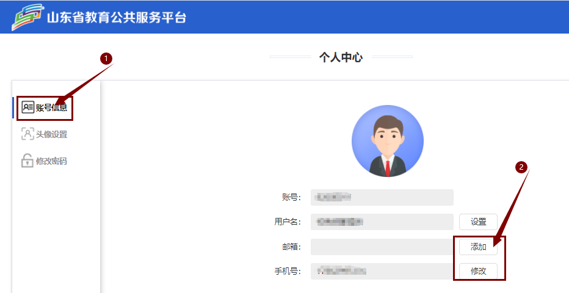Click 添加 button to add email
569x293 pixels.
tap(478, 247)
